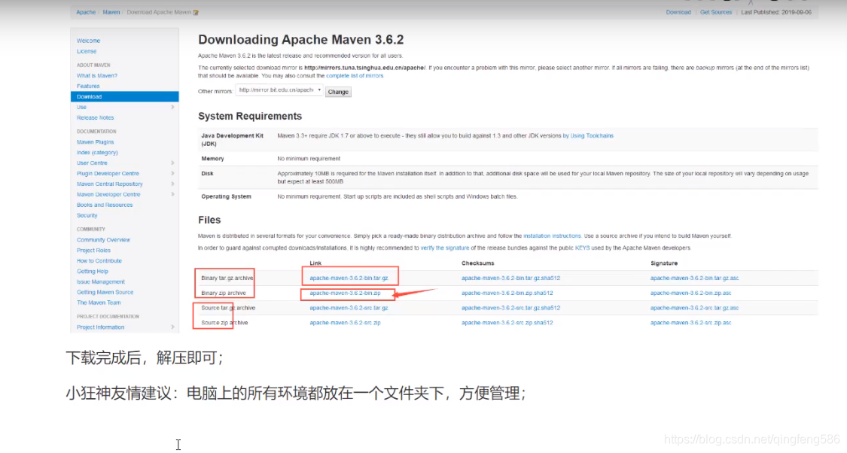Expand the Use submenu chevron
The image size is (847, 453).
[172, 107]
